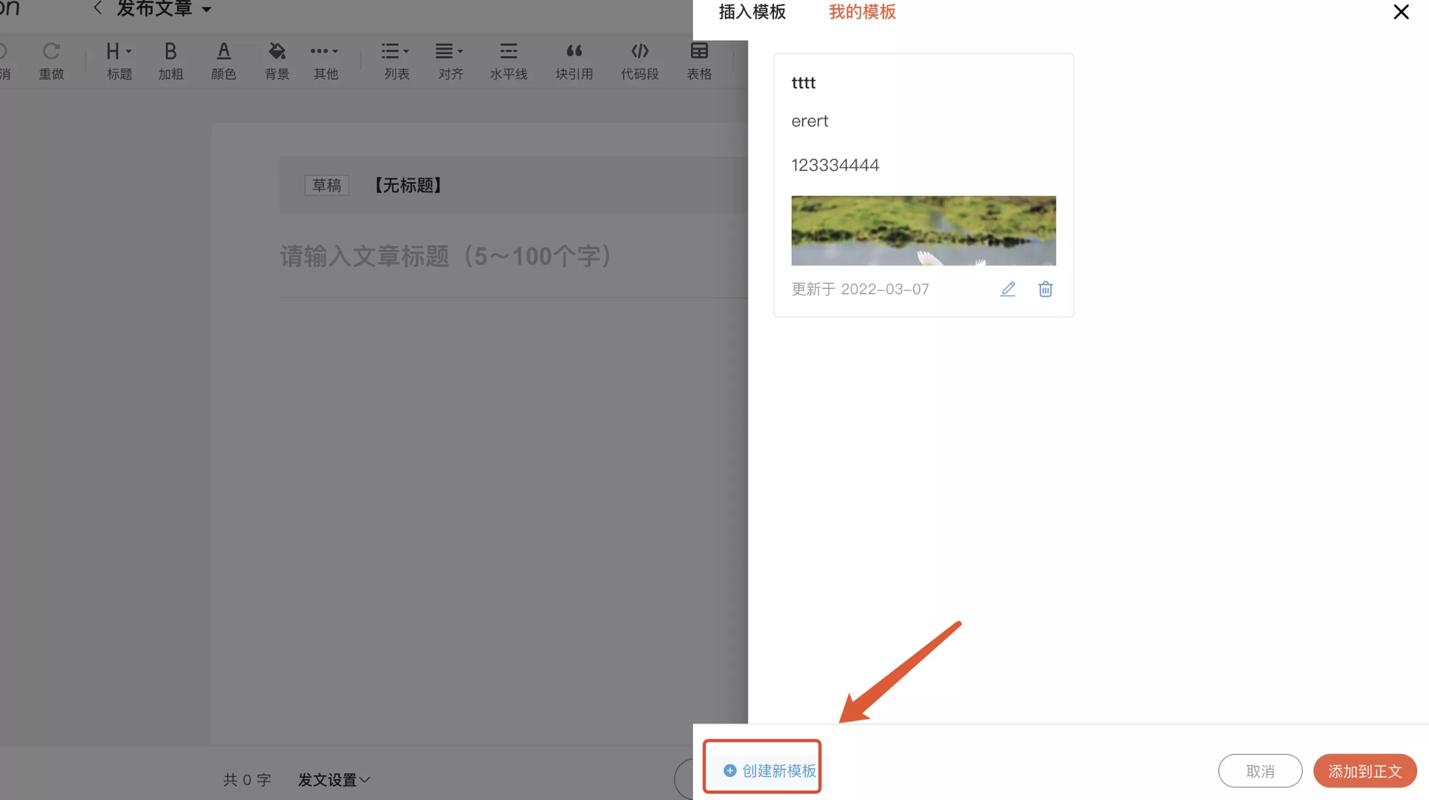Click the template's landscape image thumbnail
The height and width of the screenshot is (800, 1429).
coord(923,230)
